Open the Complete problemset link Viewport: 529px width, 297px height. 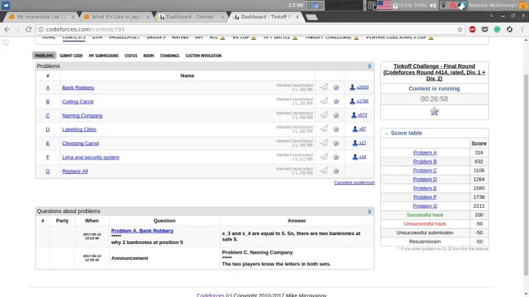tap(354, 182)
